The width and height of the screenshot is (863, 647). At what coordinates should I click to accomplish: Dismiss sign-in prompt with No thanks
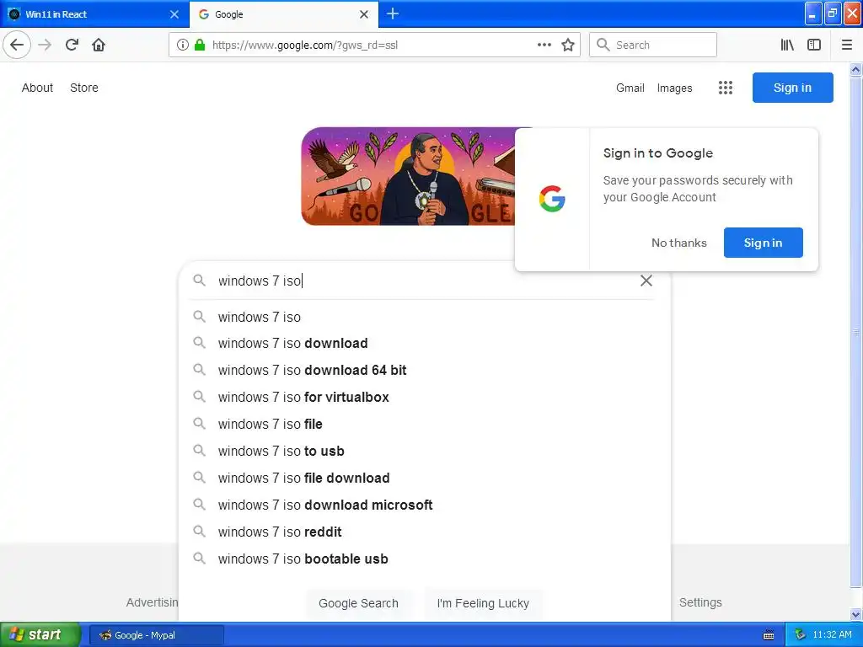coord(678,243)
